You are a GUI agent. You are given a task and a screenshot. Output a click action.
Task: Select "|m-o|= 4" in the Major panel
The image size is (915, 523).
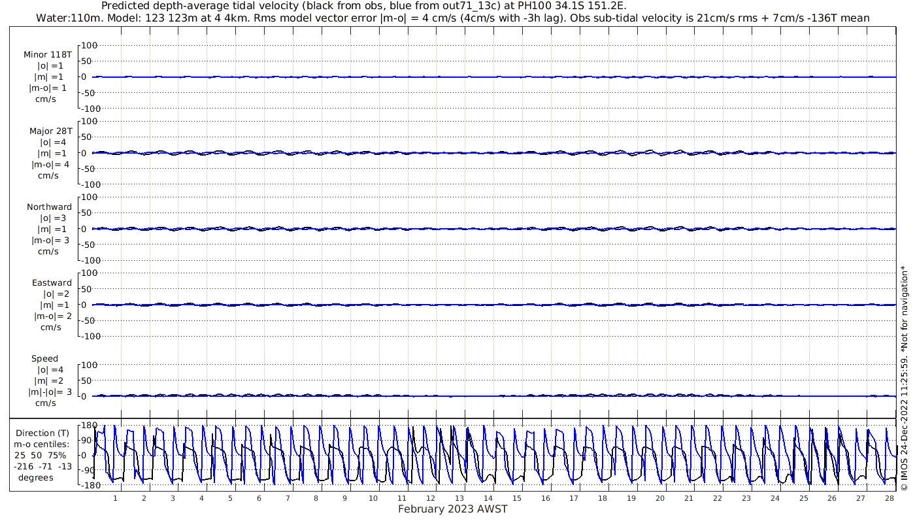tap(50, 164)
